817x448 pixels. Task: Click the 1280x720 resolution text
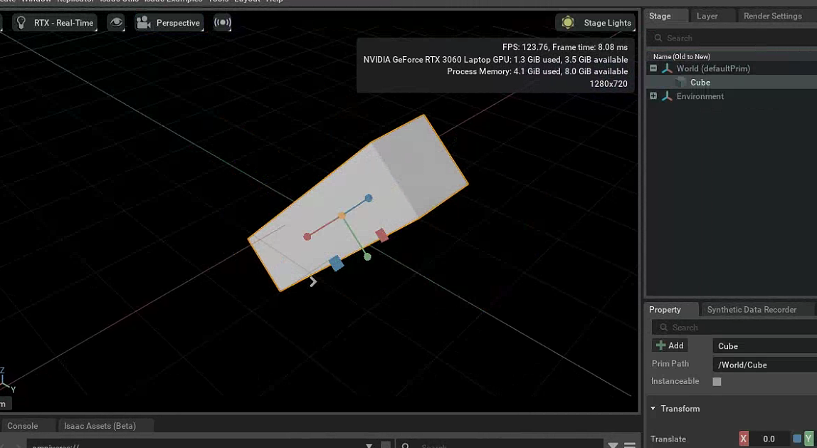pos(608,83)
